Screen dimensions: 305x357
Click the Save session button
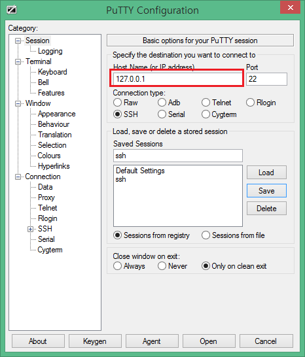click(266, 190)
